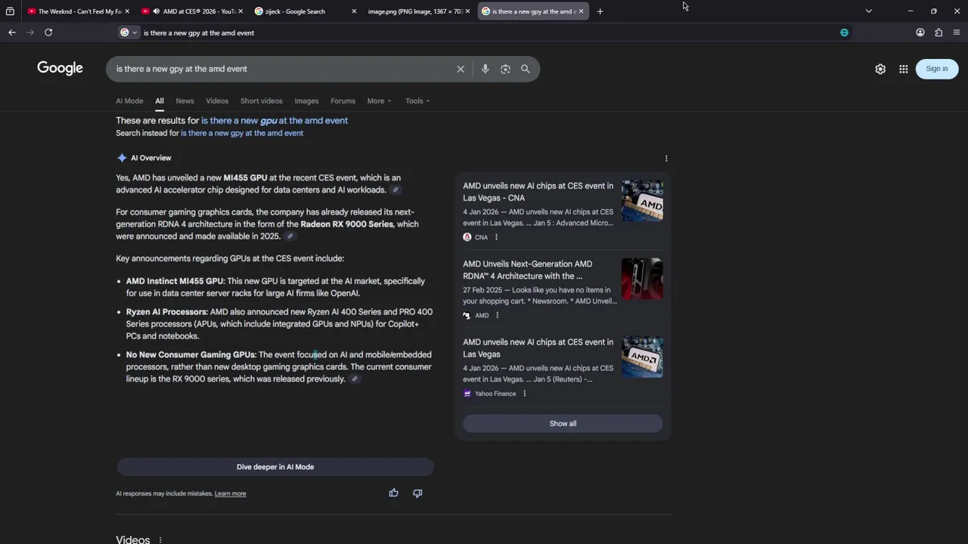Open the Firefox View tab list icon
Viewport: 968px width, 544px height.
(x=10, y=11)
